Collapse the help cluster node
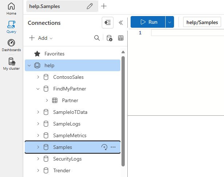Screen dimensions: 224x177 29,65
